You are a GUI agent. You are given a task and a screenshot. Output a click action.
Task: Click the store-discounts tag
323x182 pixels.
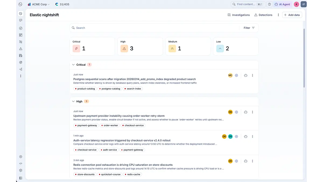(x=85, y=174)
